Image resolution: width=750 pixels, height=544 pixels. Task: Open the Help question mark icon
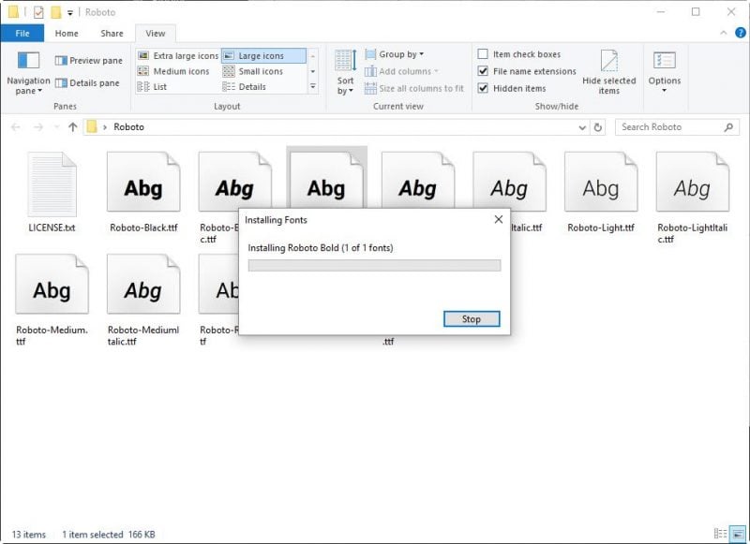[x=740, y=33]
